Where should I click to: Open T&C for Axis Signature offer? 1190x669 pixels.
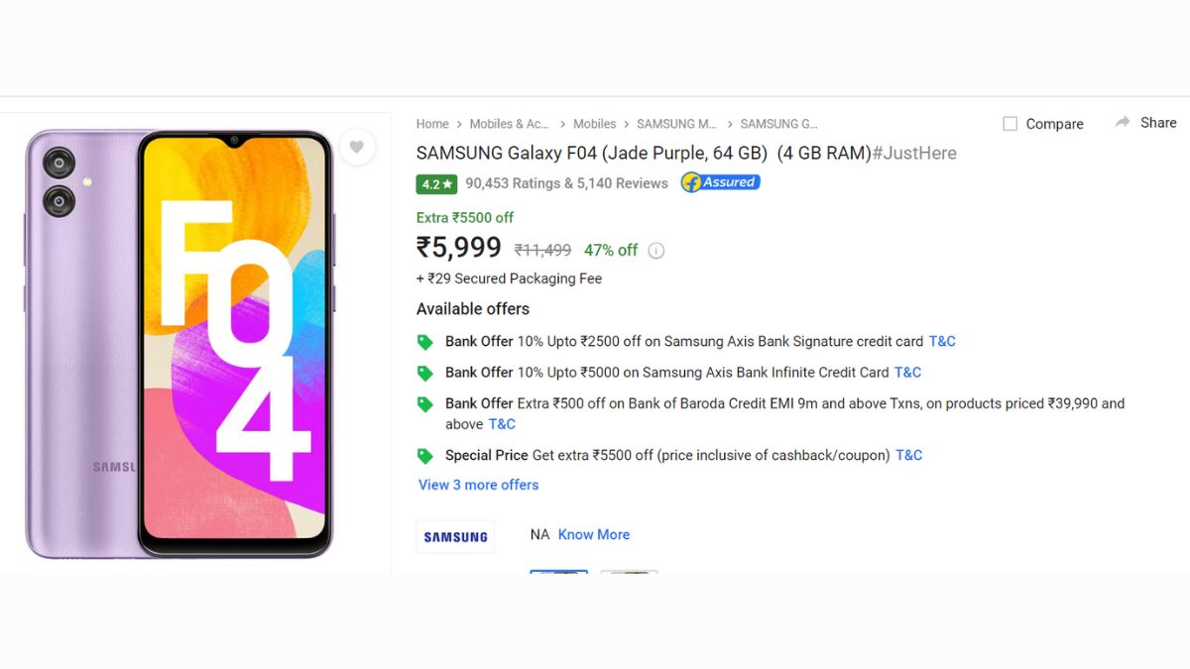(x=942, y=341)
